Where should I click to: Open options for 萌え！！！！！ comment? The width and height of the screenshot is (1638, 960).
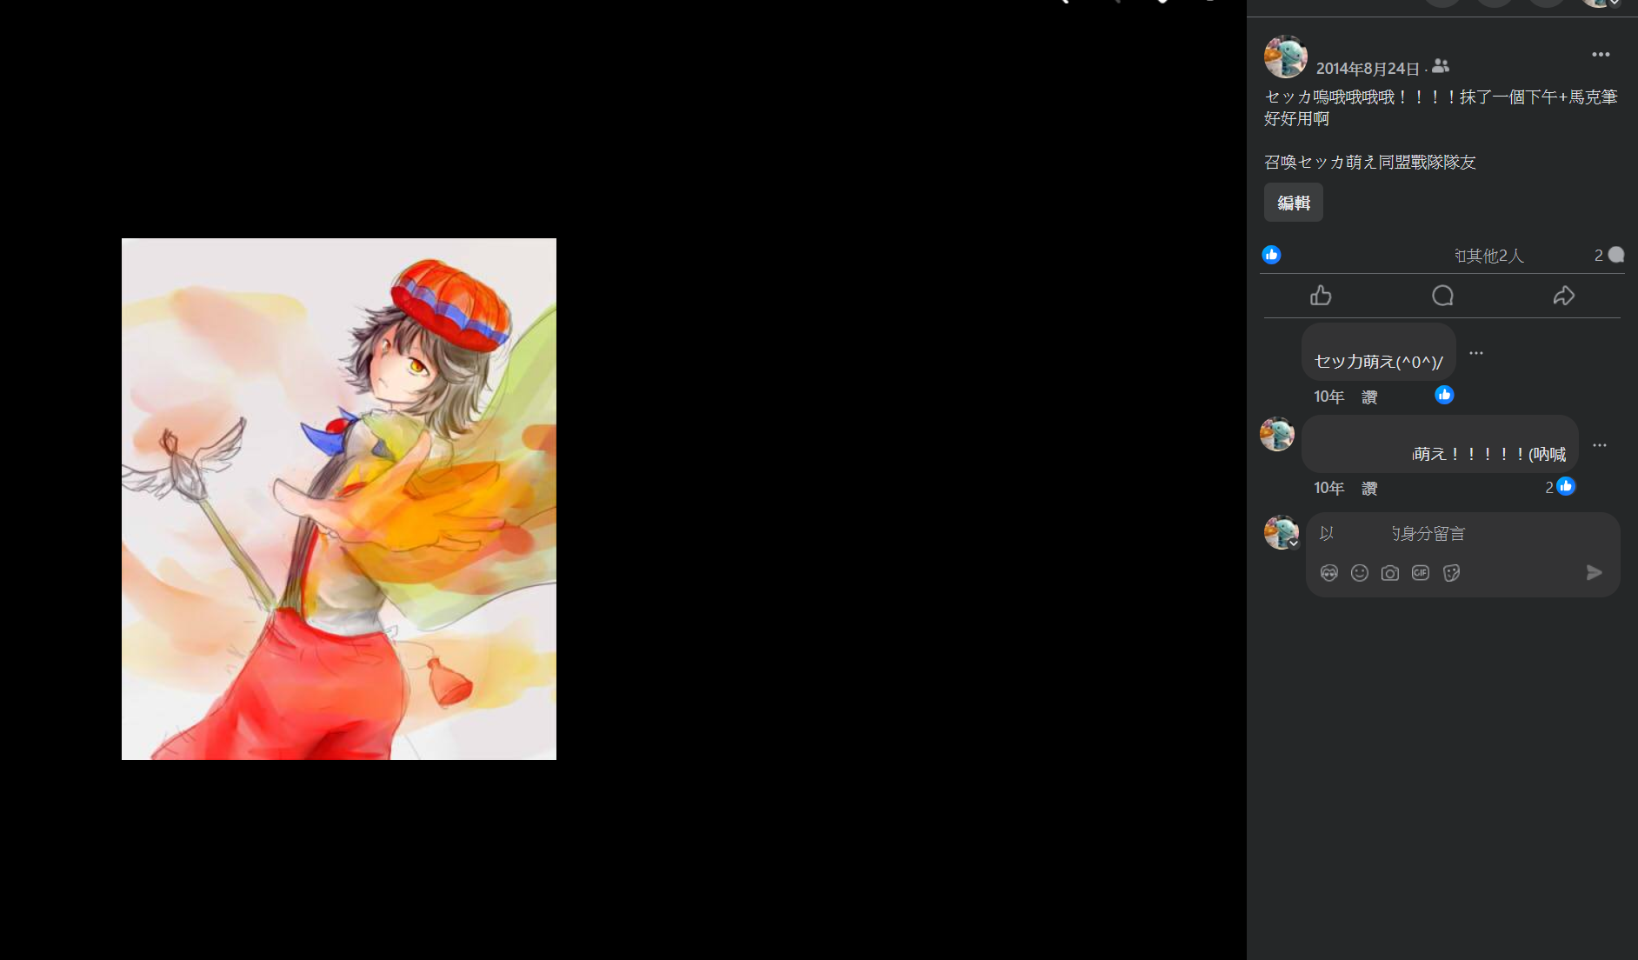click(x=1600, y=445)
